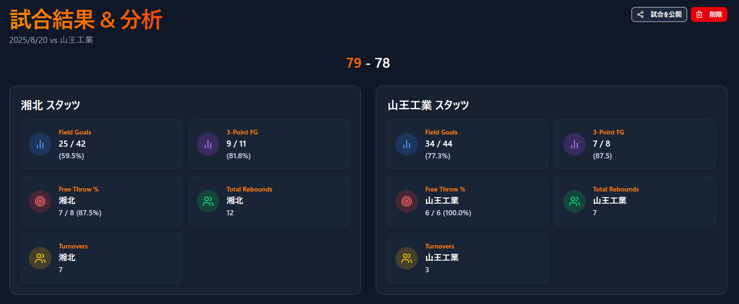Click the Total Rebounds icon for 山王工業
The height and width of the screenshot is (304, 739).
coord(574,201)
